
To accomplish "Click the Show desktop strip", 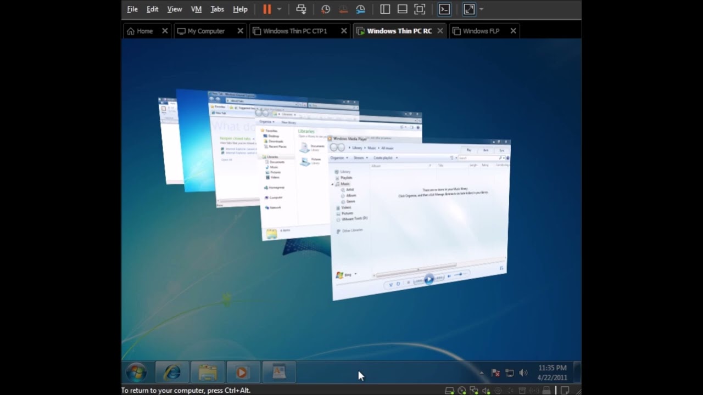I will click(x=577, y=373).
